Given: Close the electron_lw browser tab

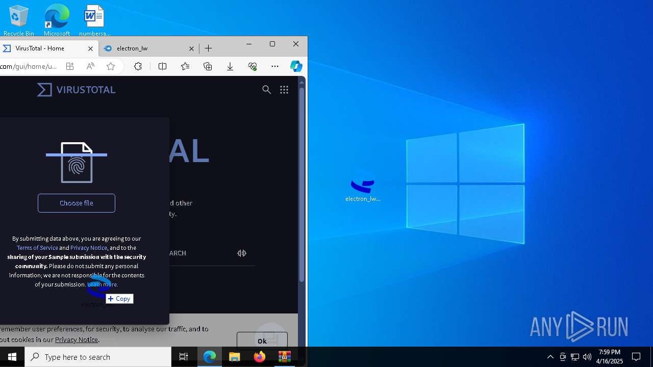Looking at the screenshot, I should point(191,48).
